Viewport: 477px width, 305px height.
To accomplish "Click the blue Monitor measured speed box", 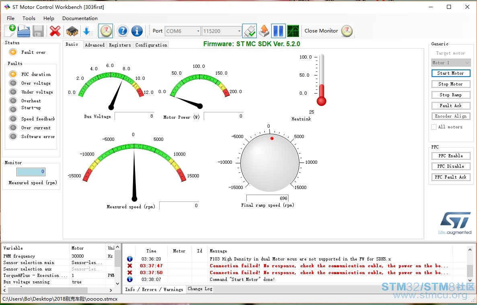I will coord(31,172).
